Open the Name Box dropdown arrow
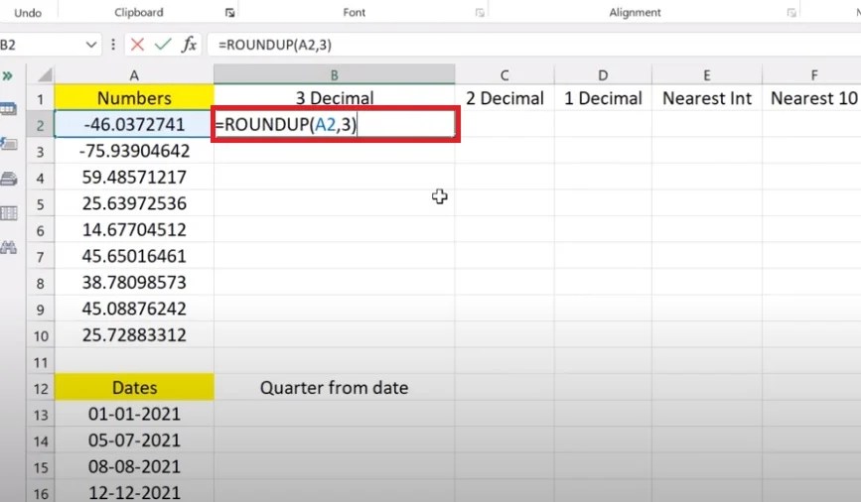This screenshot has height=502, width=861. [91, 45]
